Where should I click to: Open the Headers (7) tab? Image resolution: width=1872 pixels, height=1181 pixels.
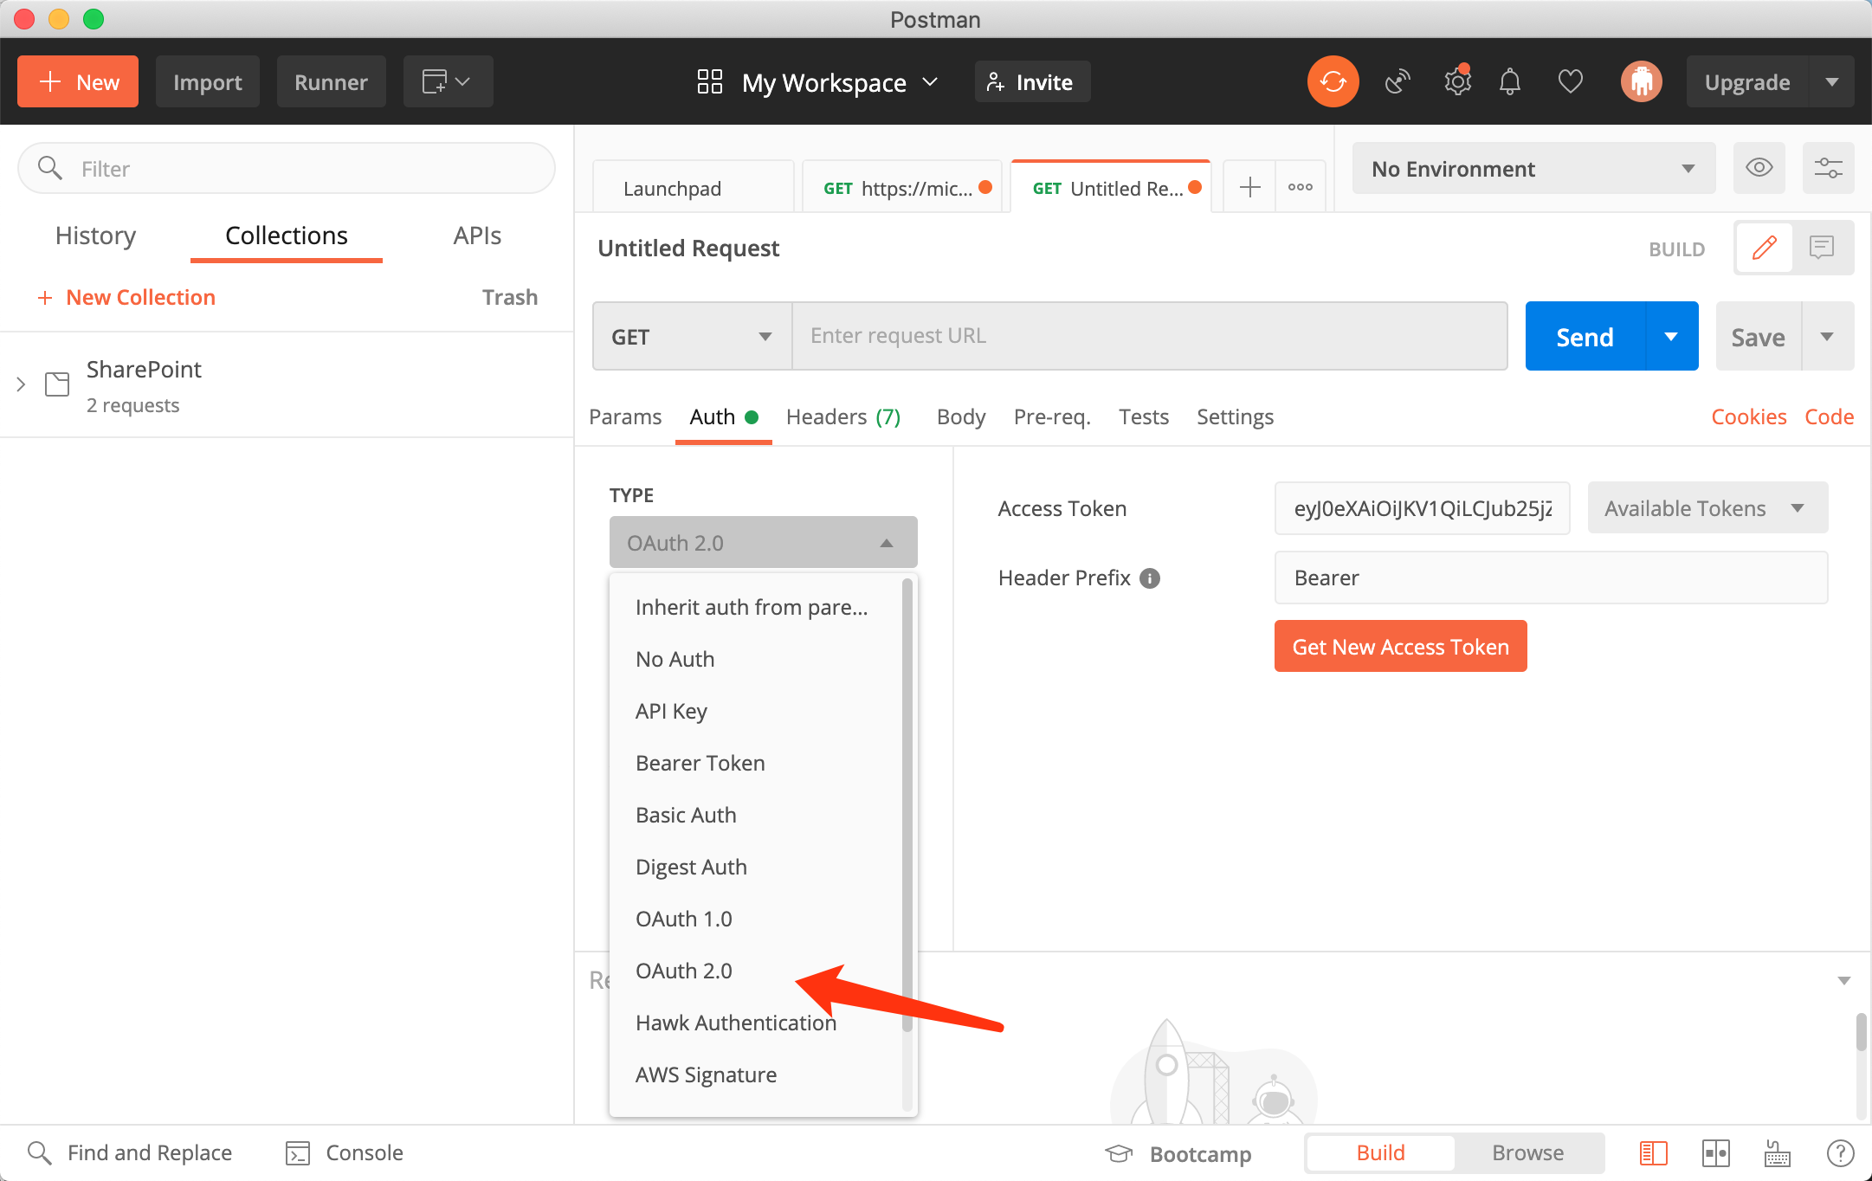pyautogui.click(x=843, y=417)
